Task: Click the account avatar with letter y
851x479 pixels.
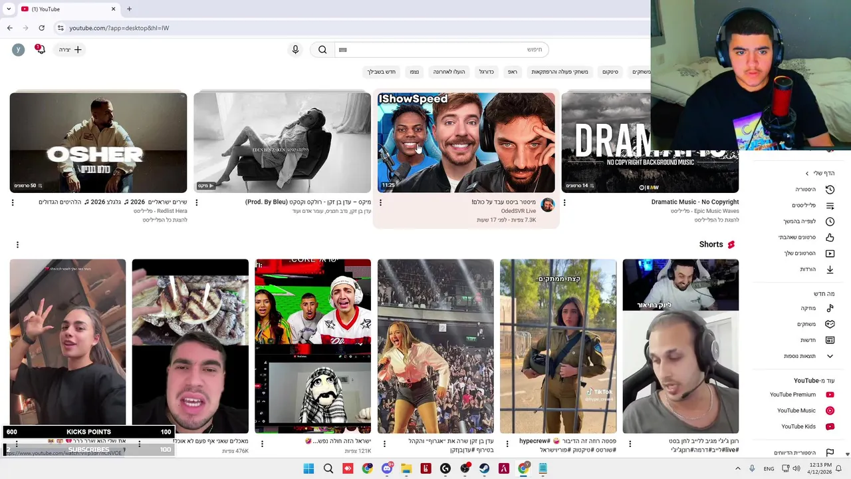Action: click(x=19, y=50)
